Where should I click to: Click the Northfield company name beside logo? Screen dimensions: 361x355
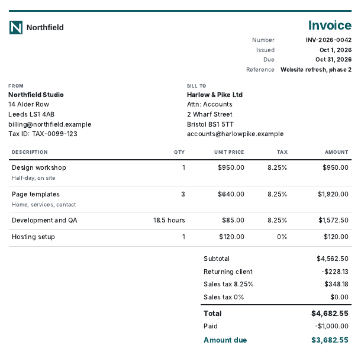45,27
